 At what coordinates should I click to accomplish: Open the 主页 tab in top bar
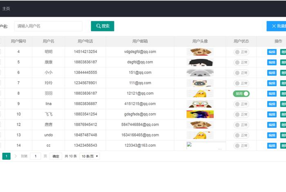(x=6, y=9)
